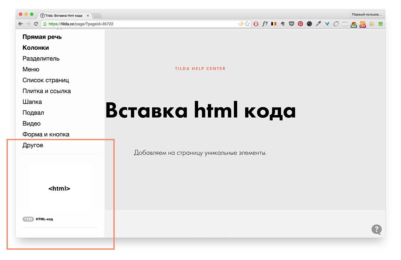Save page with the Pocket extension icon
Viewport: 401px width, 260px height.
pyautogui.click(x=291, y=24)
